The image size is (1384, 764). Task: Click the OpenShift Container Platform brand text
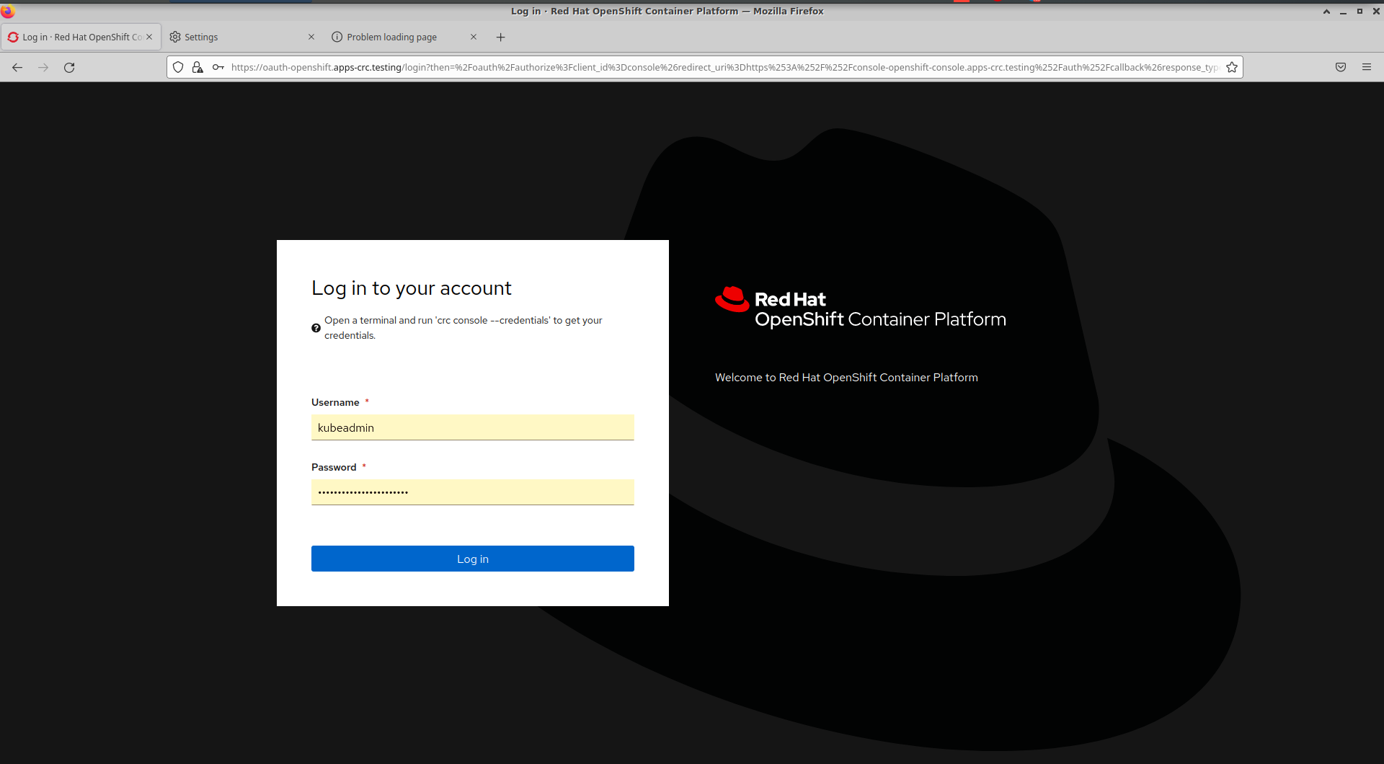[x=880, y=319]
